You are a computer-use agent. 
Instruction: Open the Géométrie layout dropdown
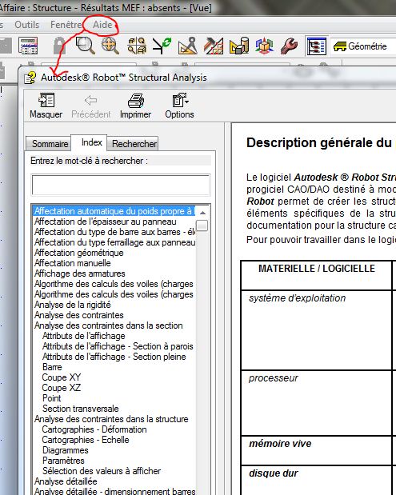coord(363,46)
